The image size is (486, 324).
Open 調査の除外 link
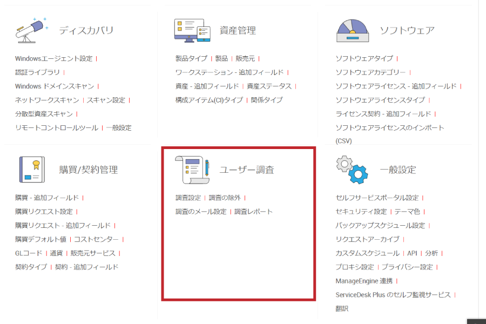225,198
